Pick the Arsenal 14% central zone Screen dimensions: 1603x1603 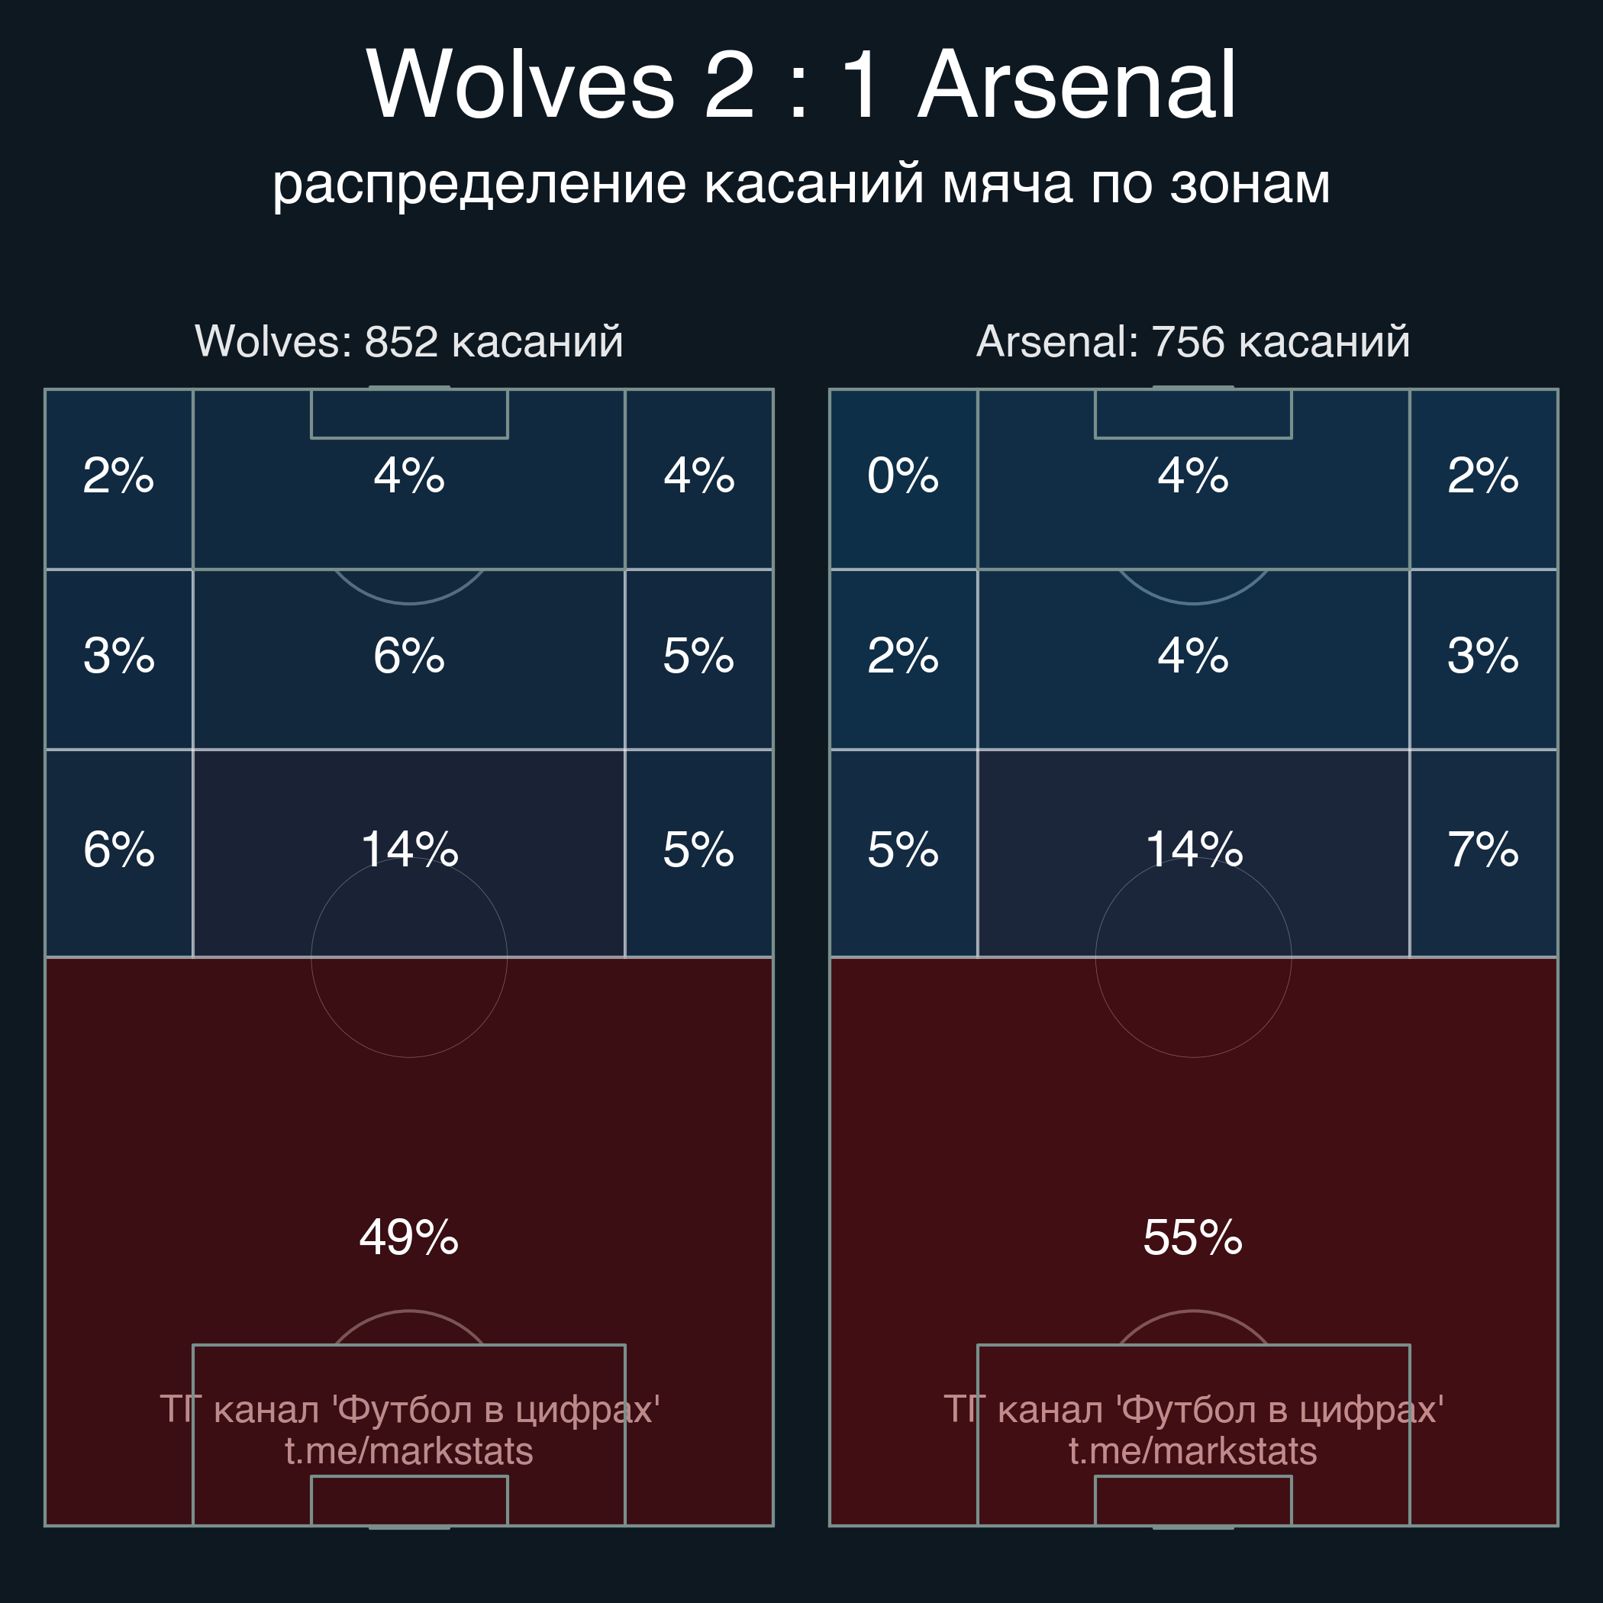point(1193,850)
